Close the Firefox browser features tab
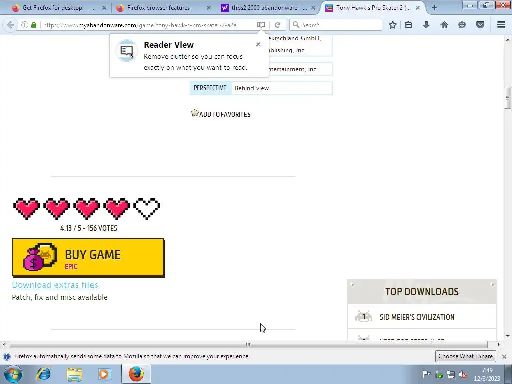Image resolution: width=512 pixels, height=384 pixels. (x=209, y=8)
